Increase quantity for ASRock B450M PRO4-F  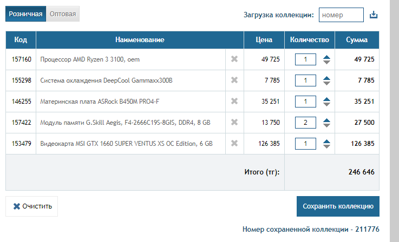click(x=327, y=99)
